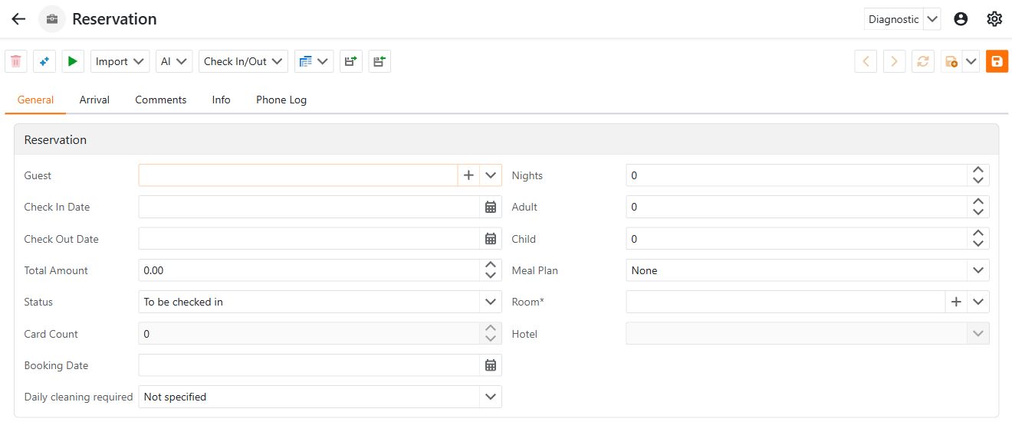Select the General tab

tap(35, 100)
